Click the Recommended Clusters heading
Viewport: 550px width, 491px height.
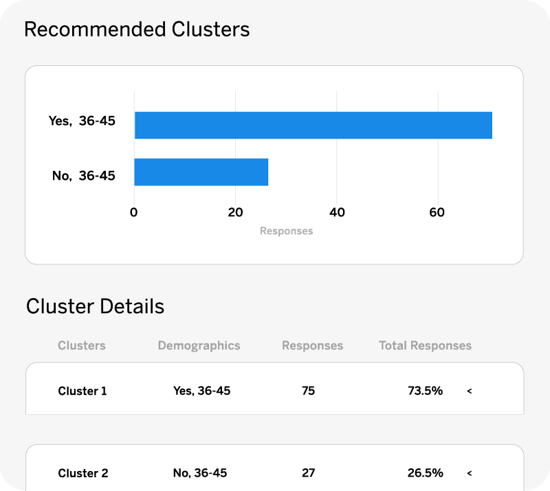click(137, 29)
